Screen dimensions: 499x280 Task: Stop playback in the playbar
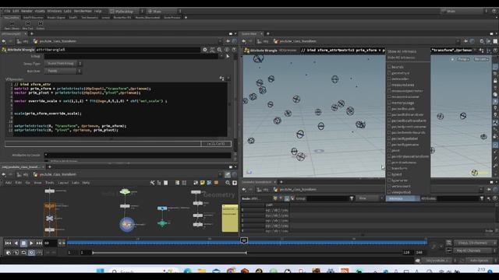coord(23,243)
